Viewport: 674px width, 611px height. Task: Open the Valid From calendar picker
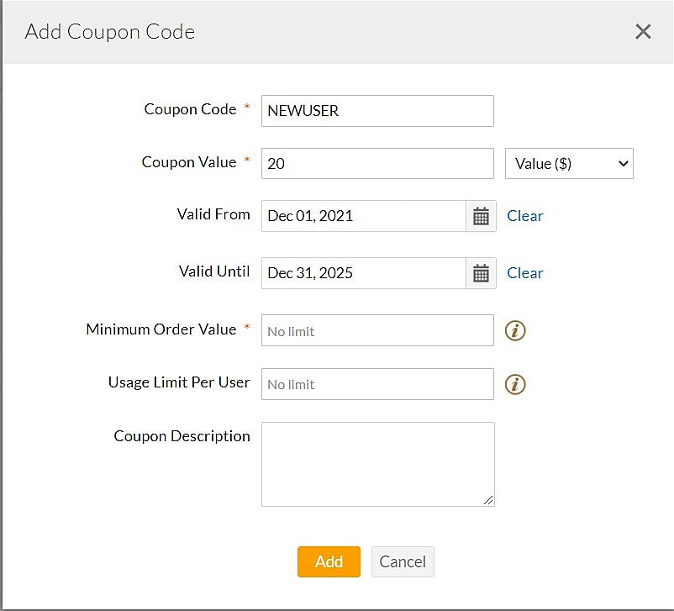[480, 216]
